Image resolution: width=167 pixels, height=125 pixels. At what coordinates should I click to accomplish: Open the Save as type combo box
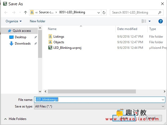point(100,106)
